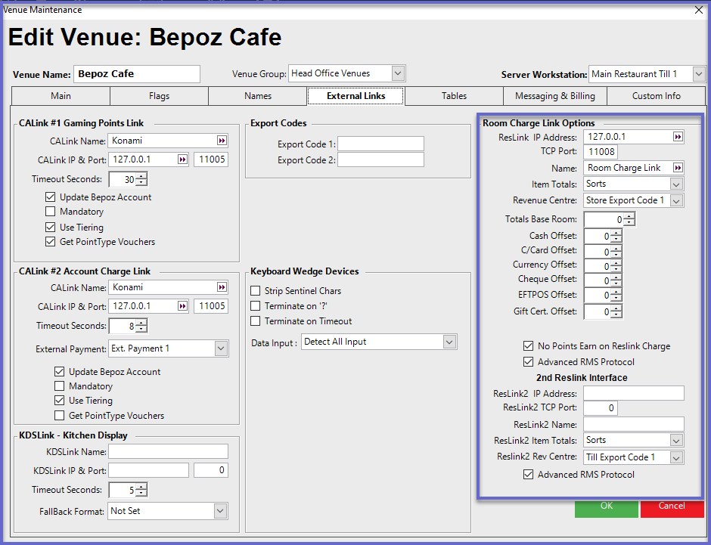Switch to the Tables tab
Screen dimensions: 711x545
454,96
